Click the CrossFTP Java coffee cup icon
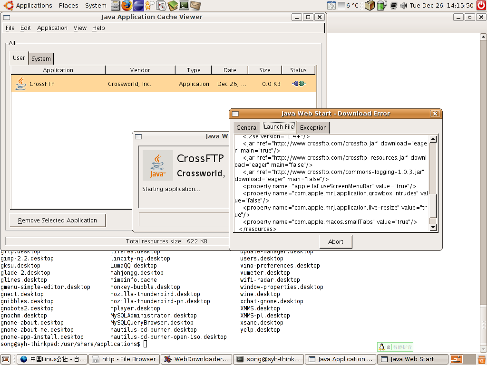Screen dimensions: 487x365 pos(20,84)
